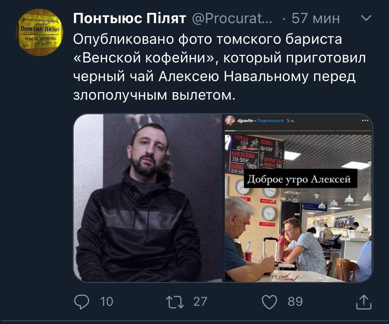The height and width of the screenshot is (324, 389).
Task: Open the airport cafe story photo
Action: [298, 208]
